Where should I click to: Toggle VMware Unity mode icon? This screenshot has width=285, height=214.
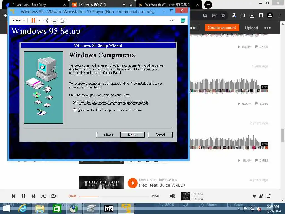63,20
